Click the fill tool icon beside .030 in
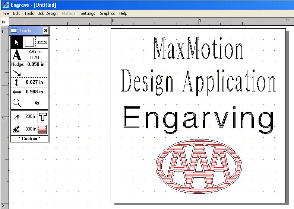The height and width of the screenshot is (209, 294). click(x=16, y=129)
